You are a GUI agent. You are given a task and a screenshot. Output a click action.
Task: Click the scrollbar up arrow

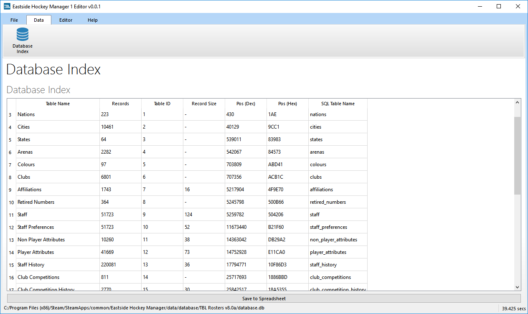point(517,102)
